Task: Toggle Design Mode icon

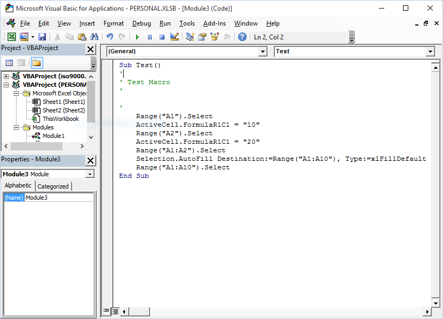Action: 175,37
